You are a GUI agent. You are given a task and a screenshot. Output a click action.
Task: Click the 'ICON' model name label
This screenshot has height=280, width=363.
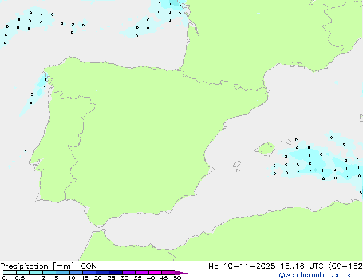click(88, 266)
